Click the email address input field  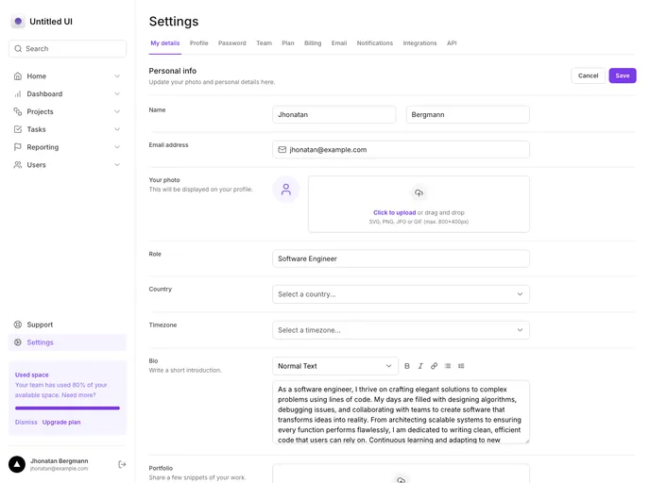click(401, 149)
